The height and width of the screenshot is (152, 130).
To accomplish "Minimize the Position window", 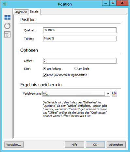I will (x=106, y=3).
